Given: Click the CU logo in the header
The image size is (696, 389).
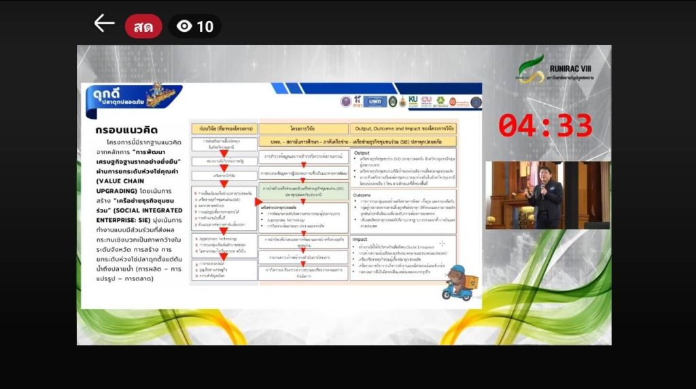Looking at the screenshot, I should [x=427, y=100].
